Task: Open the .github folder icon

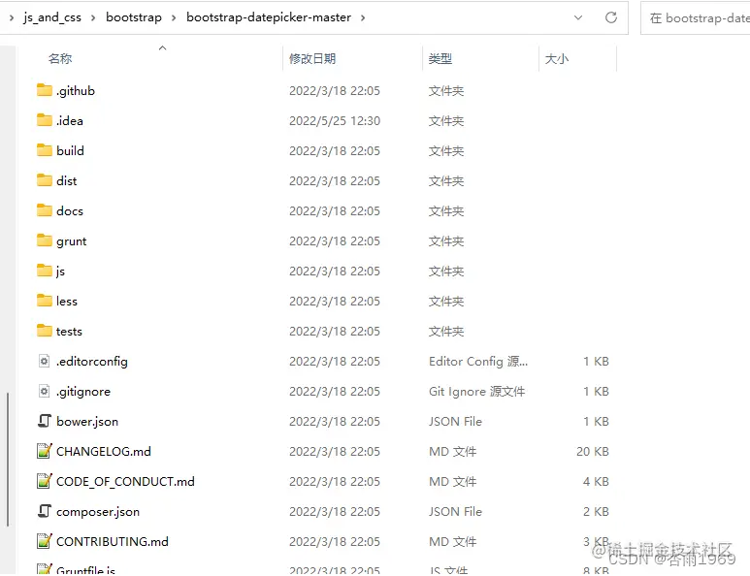Action: pos(45,90)
